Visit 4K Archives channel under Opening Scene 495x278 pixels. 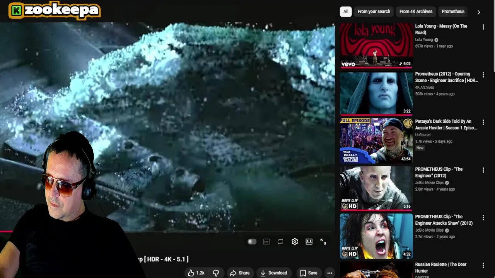pos(425,88)
